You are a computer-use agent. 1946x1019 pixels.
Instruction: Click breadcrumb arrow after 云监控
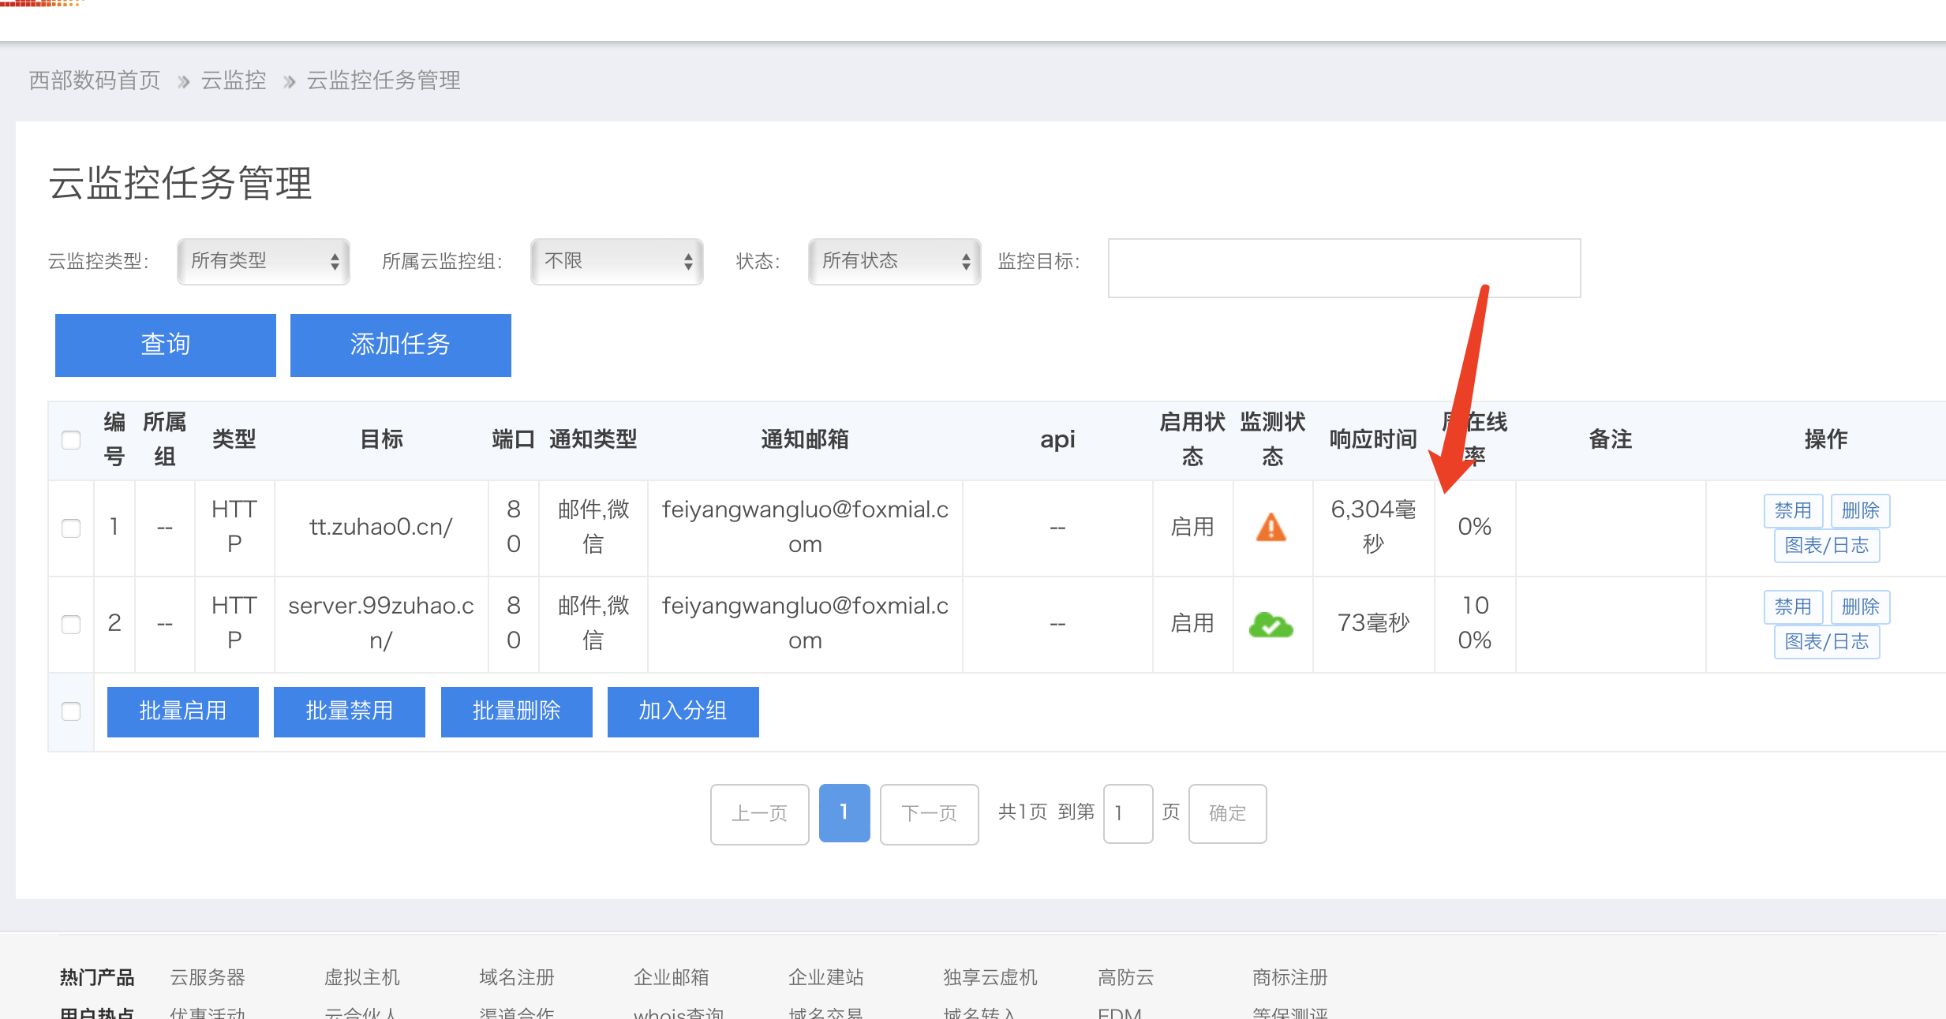click(289, 81)
